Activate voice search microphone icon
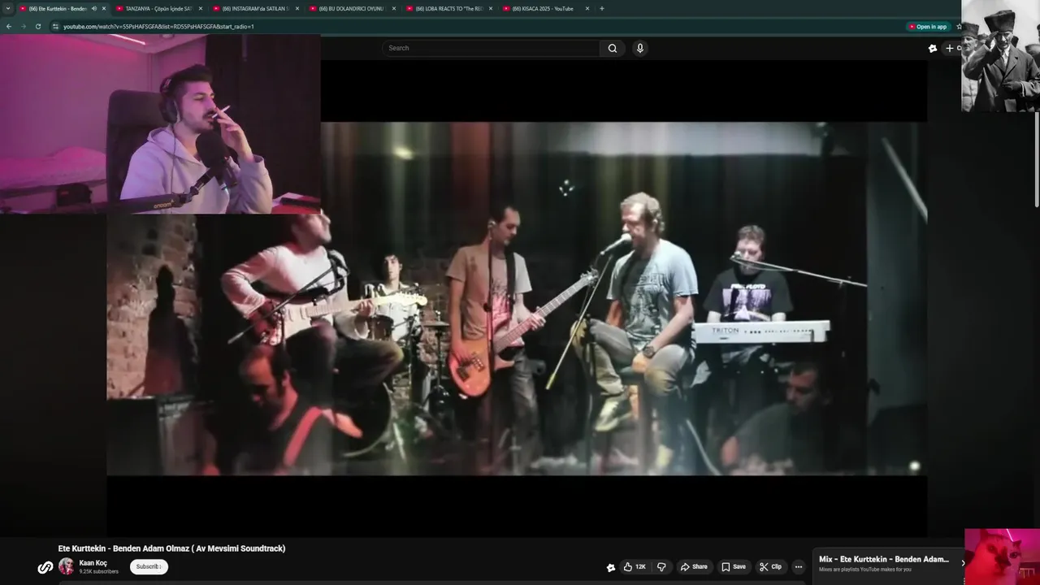The height and width of the screenshot is (585, 1040). [x=640, y=48]
